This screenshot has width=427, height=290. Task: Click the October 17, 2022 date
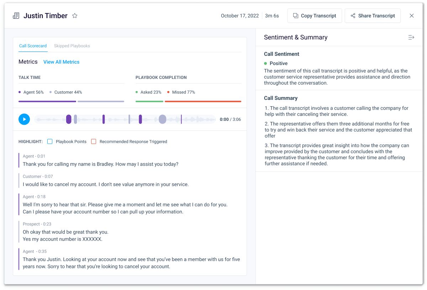[240, 16]
